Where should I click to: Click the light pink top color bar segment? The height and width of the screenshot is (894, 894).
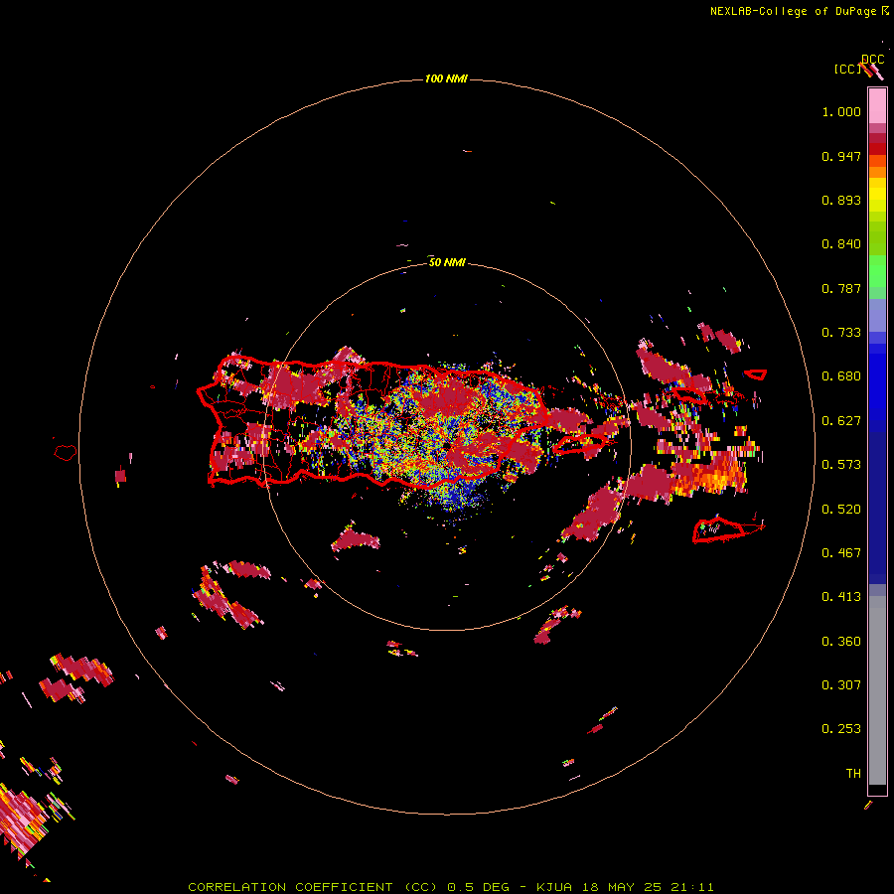pos(877,106)
